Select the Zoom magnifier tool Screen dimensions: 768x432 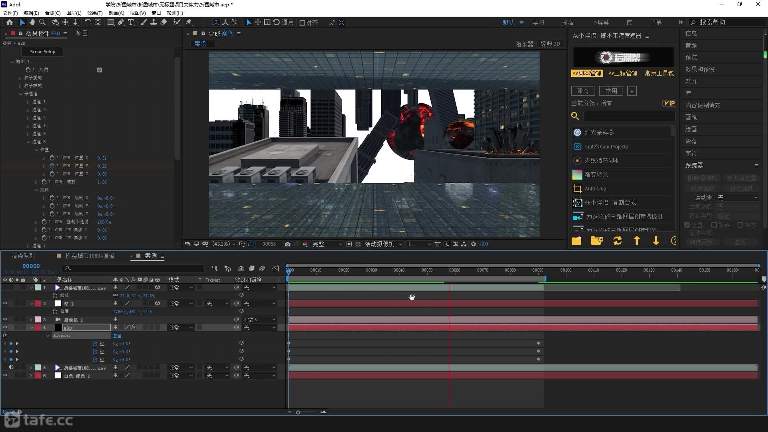click(x=42, y=22)
